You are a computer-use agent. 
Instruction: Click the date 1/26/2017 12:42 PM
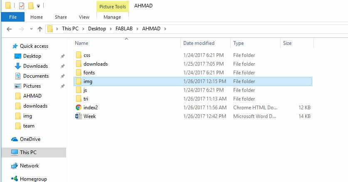pyautogui.click(x=205, y=116)
